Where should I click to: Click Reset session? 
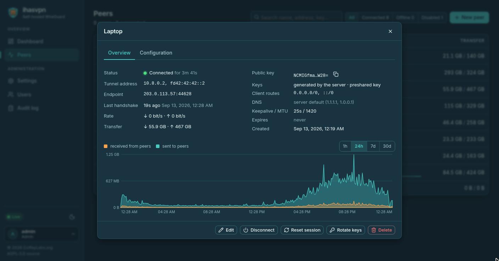tap(302, 230)
